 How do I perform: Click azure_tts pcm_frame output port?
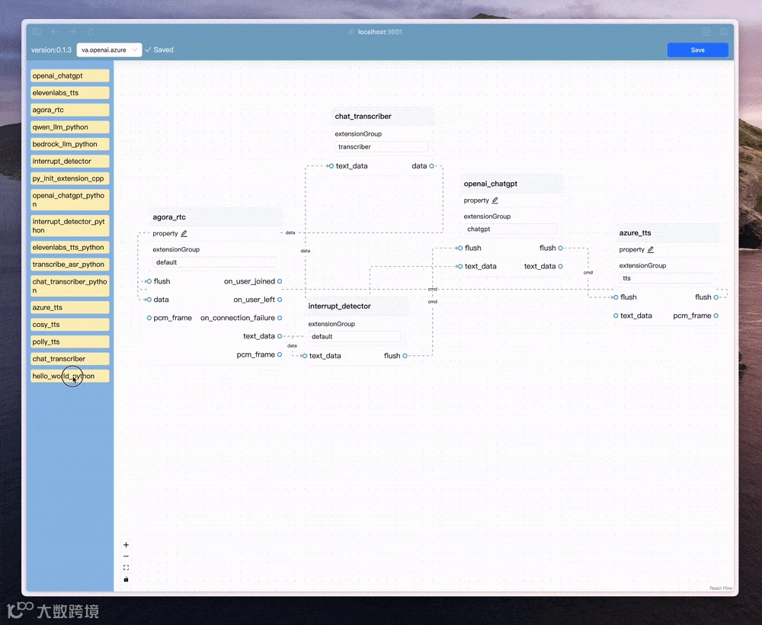(716, 316)
